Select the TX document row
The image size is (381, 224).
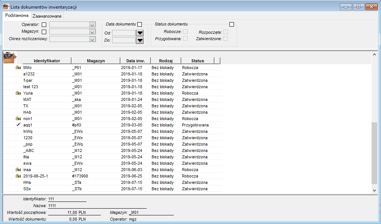tap(112, 106)
